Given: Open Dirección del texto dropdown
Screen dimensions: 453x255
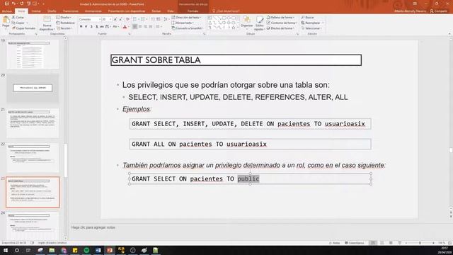Looking at the screenshot, I should coord(186,17).
